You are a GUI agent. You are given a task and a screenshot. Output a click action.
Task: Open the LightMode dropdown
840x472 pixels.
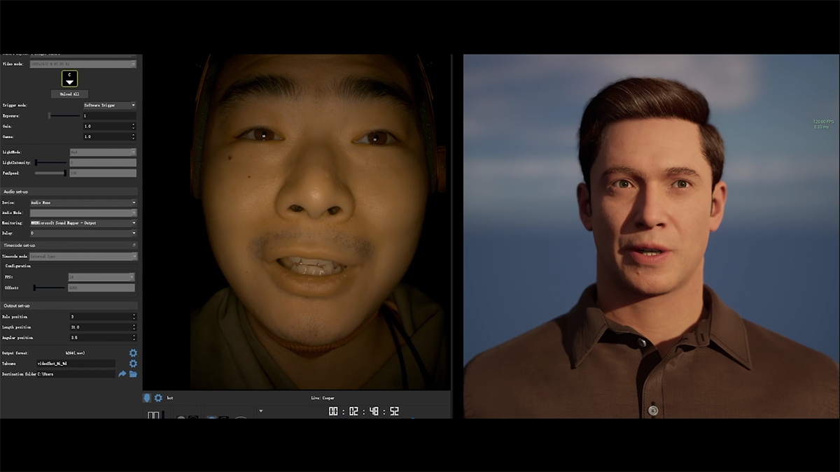click(103, 152)
